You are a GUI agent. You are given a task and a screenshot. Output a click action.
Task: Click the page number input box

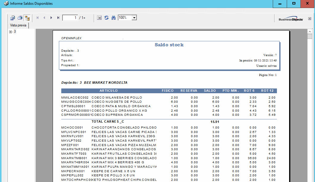(x=70, y=18)
